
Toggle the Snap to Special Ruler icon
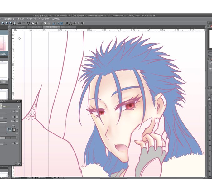pyautogui.click(x=58, y=23)
